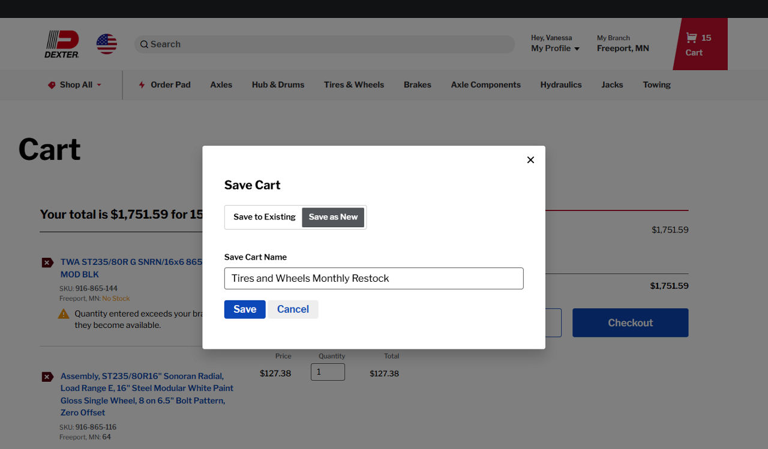Open Tires & Wheels category
Image resolution: width=768 pixels, height=449 pixels.
(354, 85)
